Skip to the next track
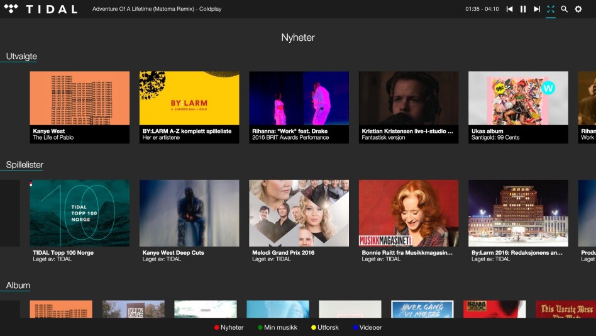 (537, 9)
